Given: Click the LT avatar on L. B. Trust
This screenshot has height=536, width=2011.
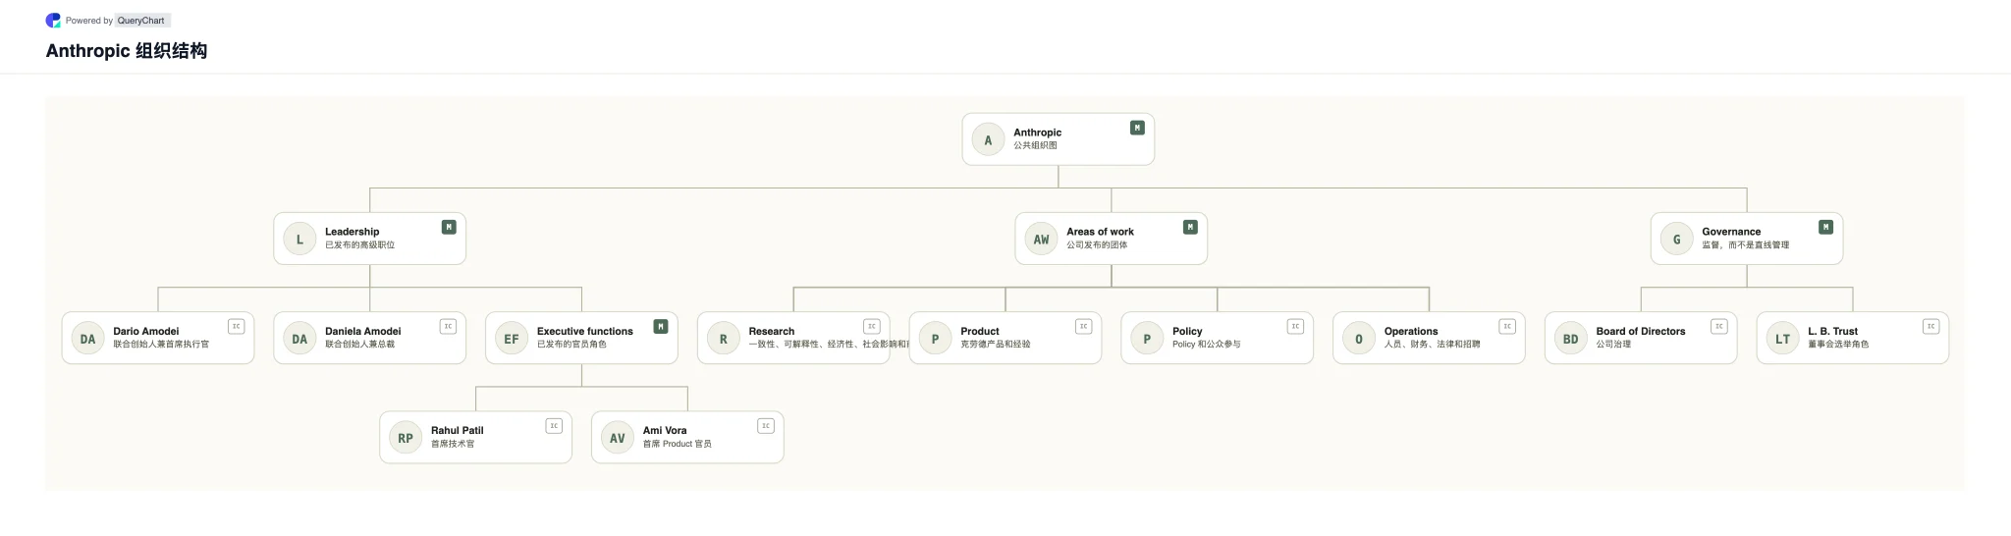Looking at the screenshot, I should [x=1782, y=339].
